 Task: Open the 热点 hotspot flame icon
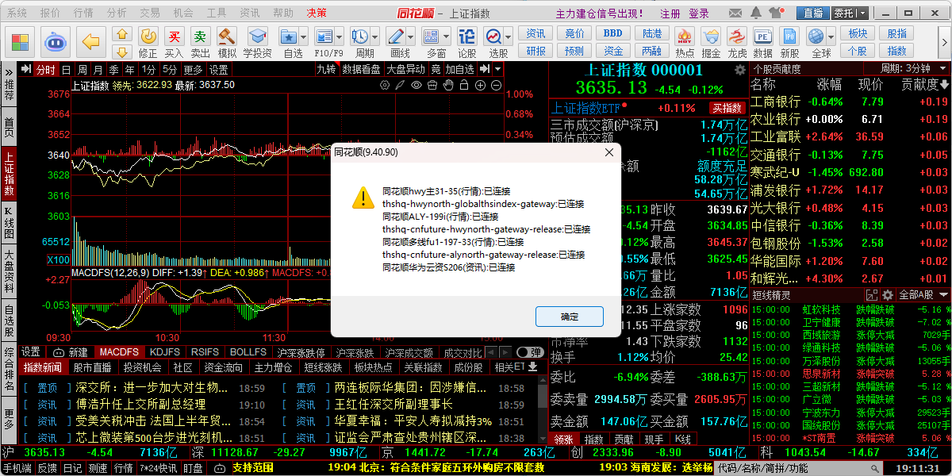pos(685,36)
